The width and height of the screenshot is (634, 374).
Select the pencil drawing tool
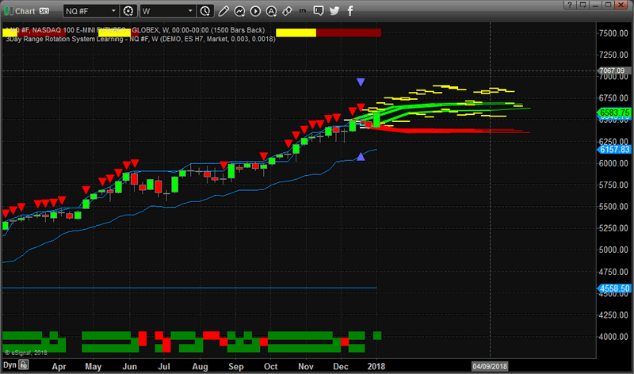[x=223, y=11]
